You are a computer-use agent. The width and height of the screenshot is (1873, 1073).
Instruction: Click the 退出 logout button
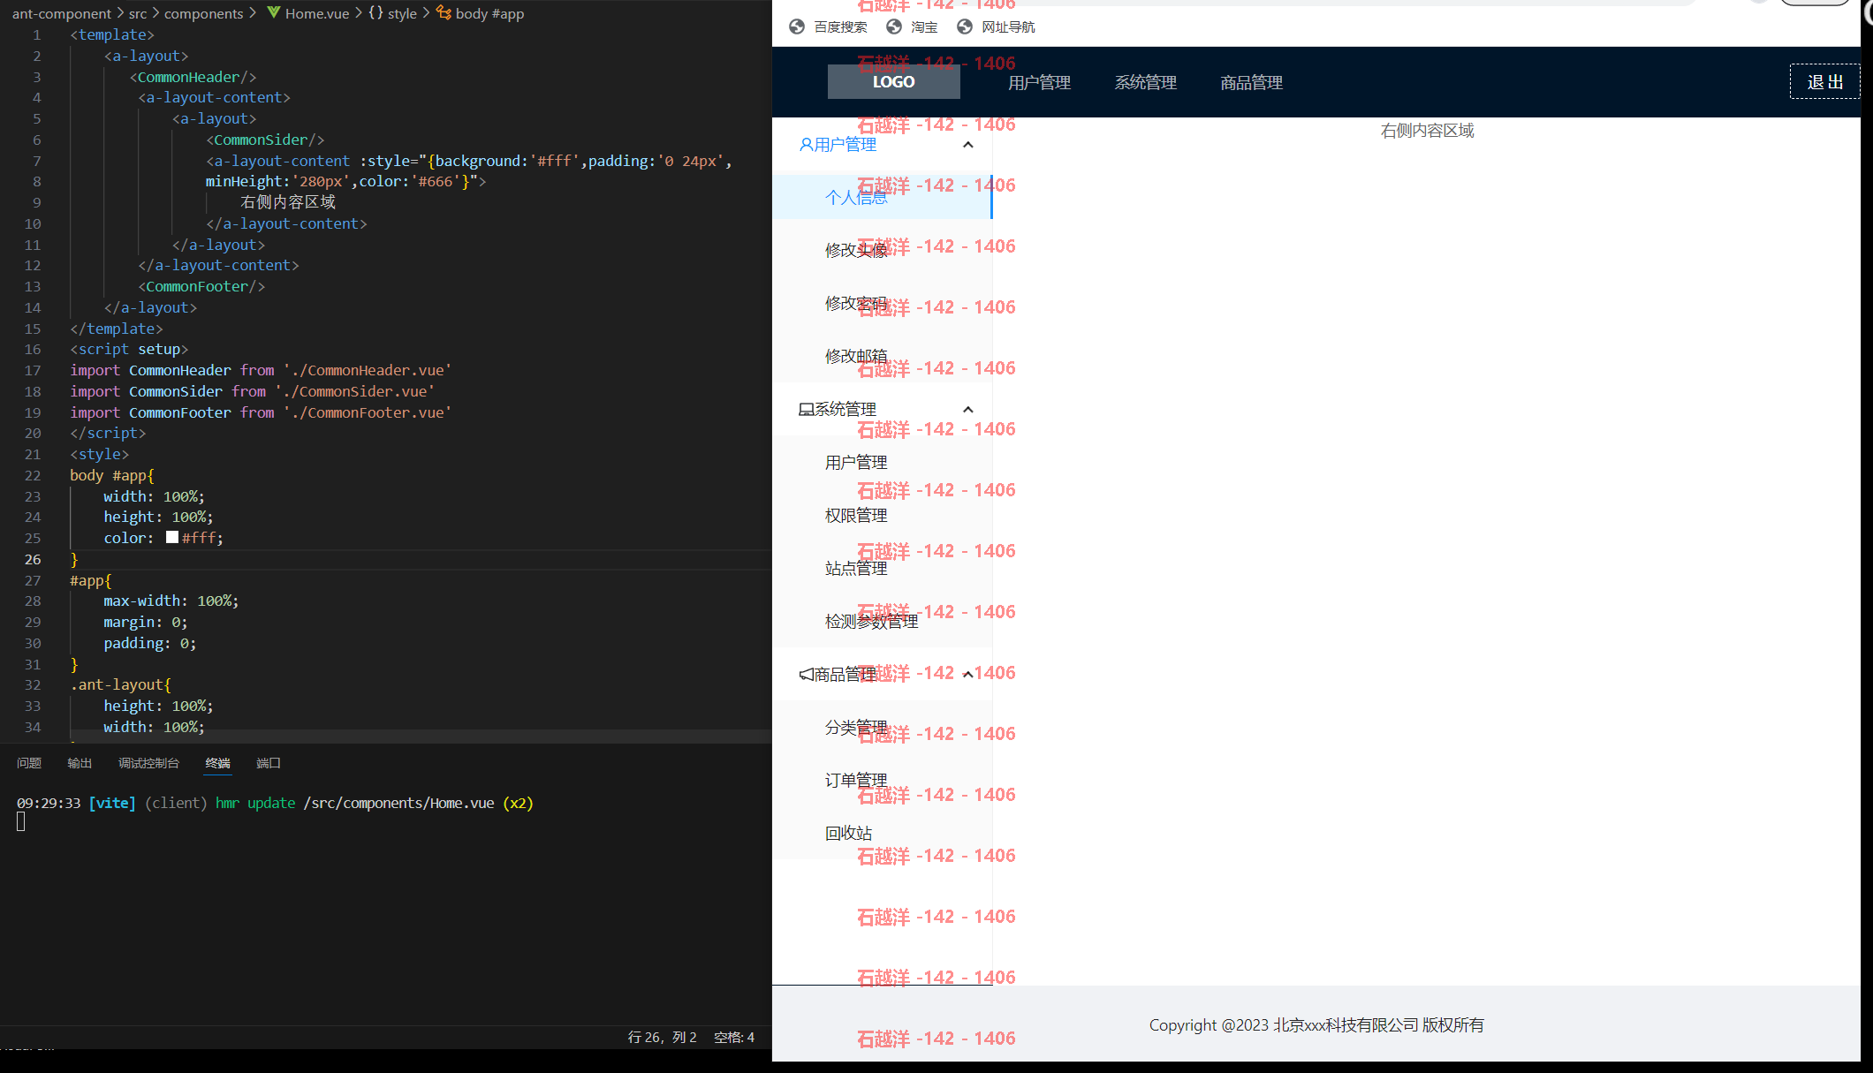pos(1824,82)
